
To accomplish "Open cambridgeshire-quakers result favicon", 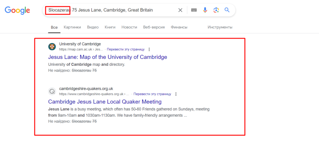I will pyautogui.click(x=52, y=91).
